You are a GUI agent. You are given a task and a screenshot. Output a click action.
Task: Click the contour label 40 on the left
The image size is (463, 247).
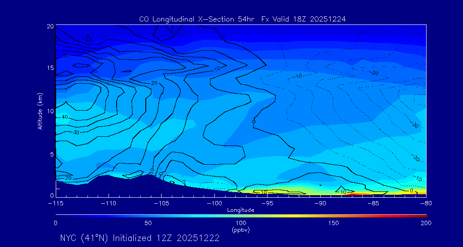click(x=65, y=117)
